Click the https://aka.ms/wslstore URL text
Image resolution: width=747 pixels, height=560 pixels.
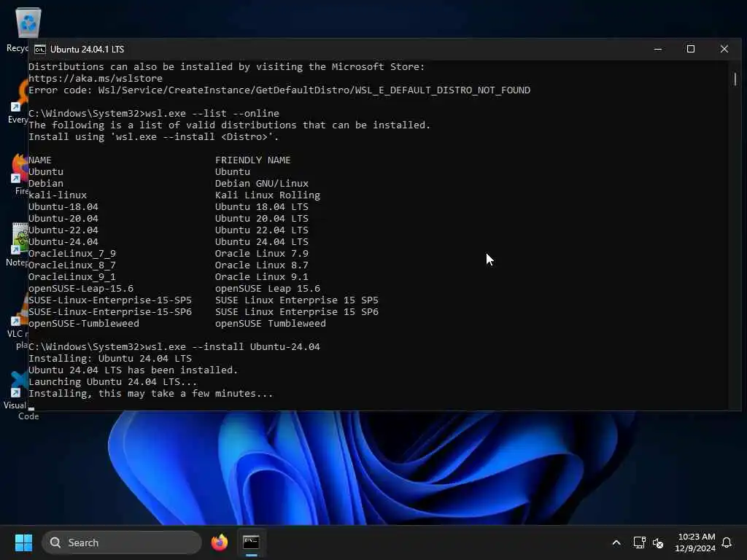coord(96,78)
